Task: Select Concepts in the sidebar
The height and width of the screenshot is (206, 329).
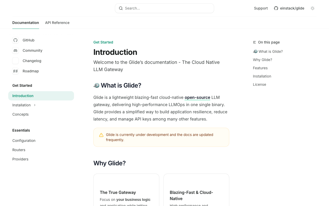Action: [x=41, y=114]
